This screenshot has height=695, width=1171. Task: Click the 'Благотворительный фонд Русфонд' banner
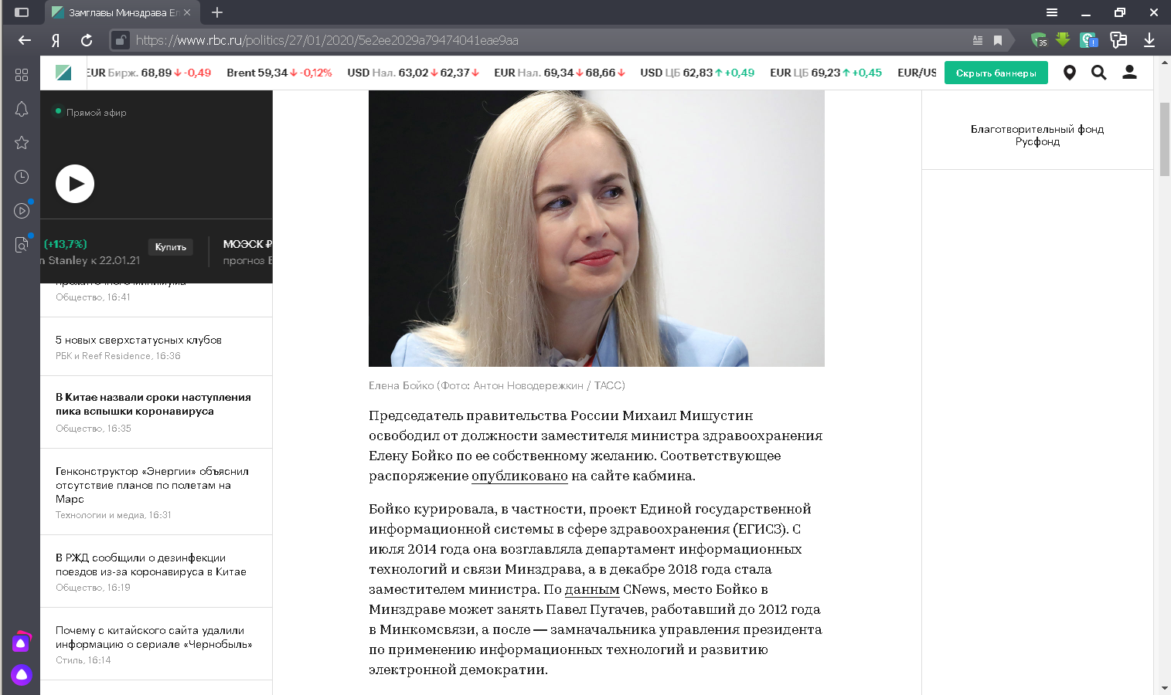point(1037,135)
